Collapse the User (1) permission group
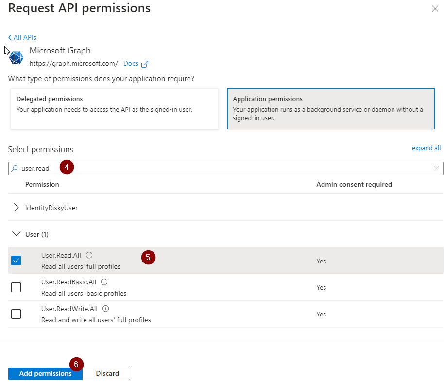The image size is (444, 385). point(17,234)
